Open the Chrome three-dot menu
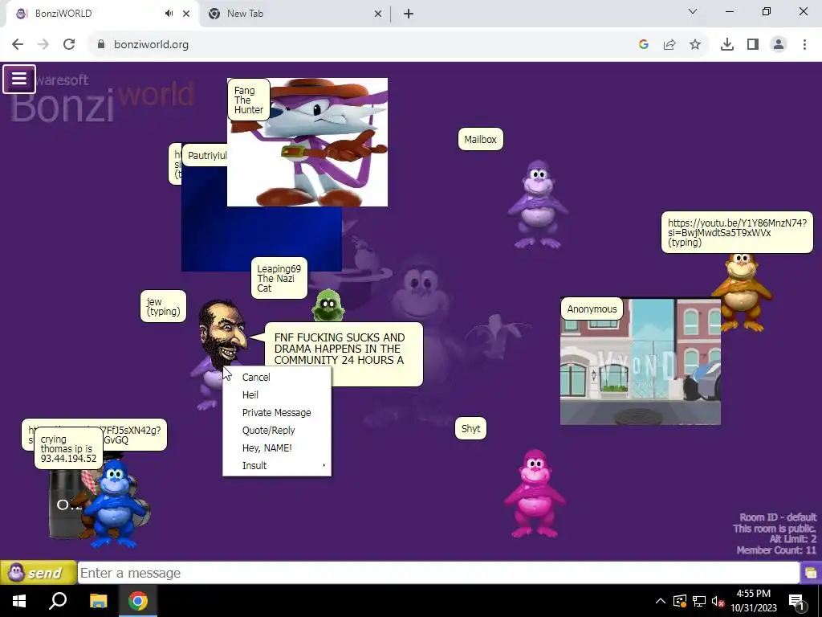 pos(804,45)
